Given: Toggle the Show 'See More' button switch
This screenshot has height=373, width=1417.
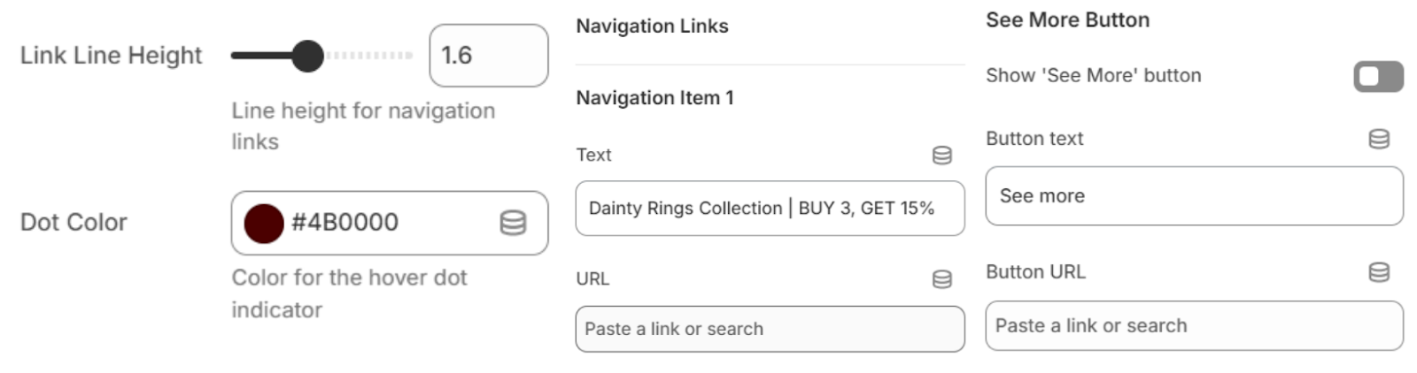Looking at the screenshot, I should 1377,76.
